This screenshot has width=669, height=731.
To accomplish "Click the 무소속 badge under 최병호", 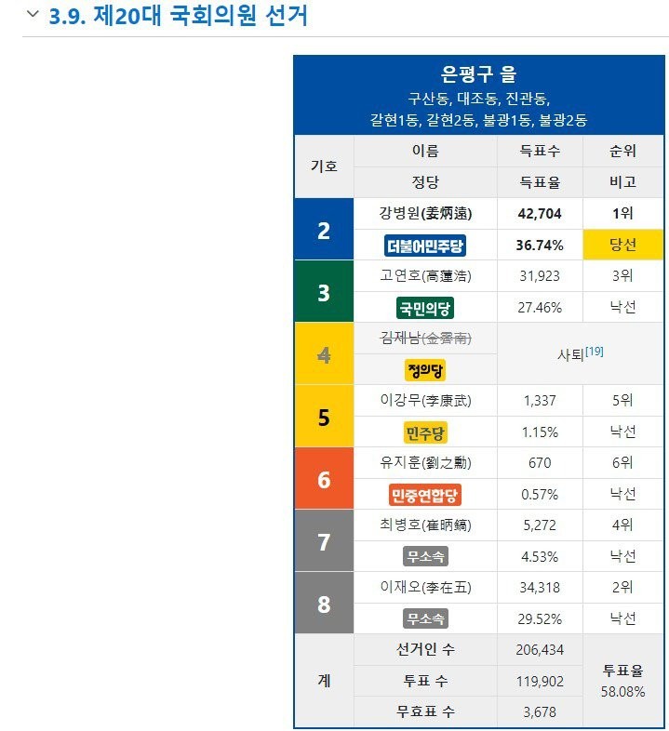I will coord(425,557).
